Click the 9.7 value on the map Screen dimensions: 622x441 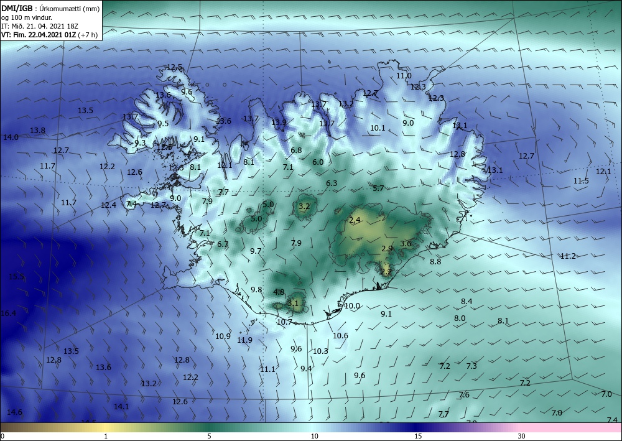point(256,251)
